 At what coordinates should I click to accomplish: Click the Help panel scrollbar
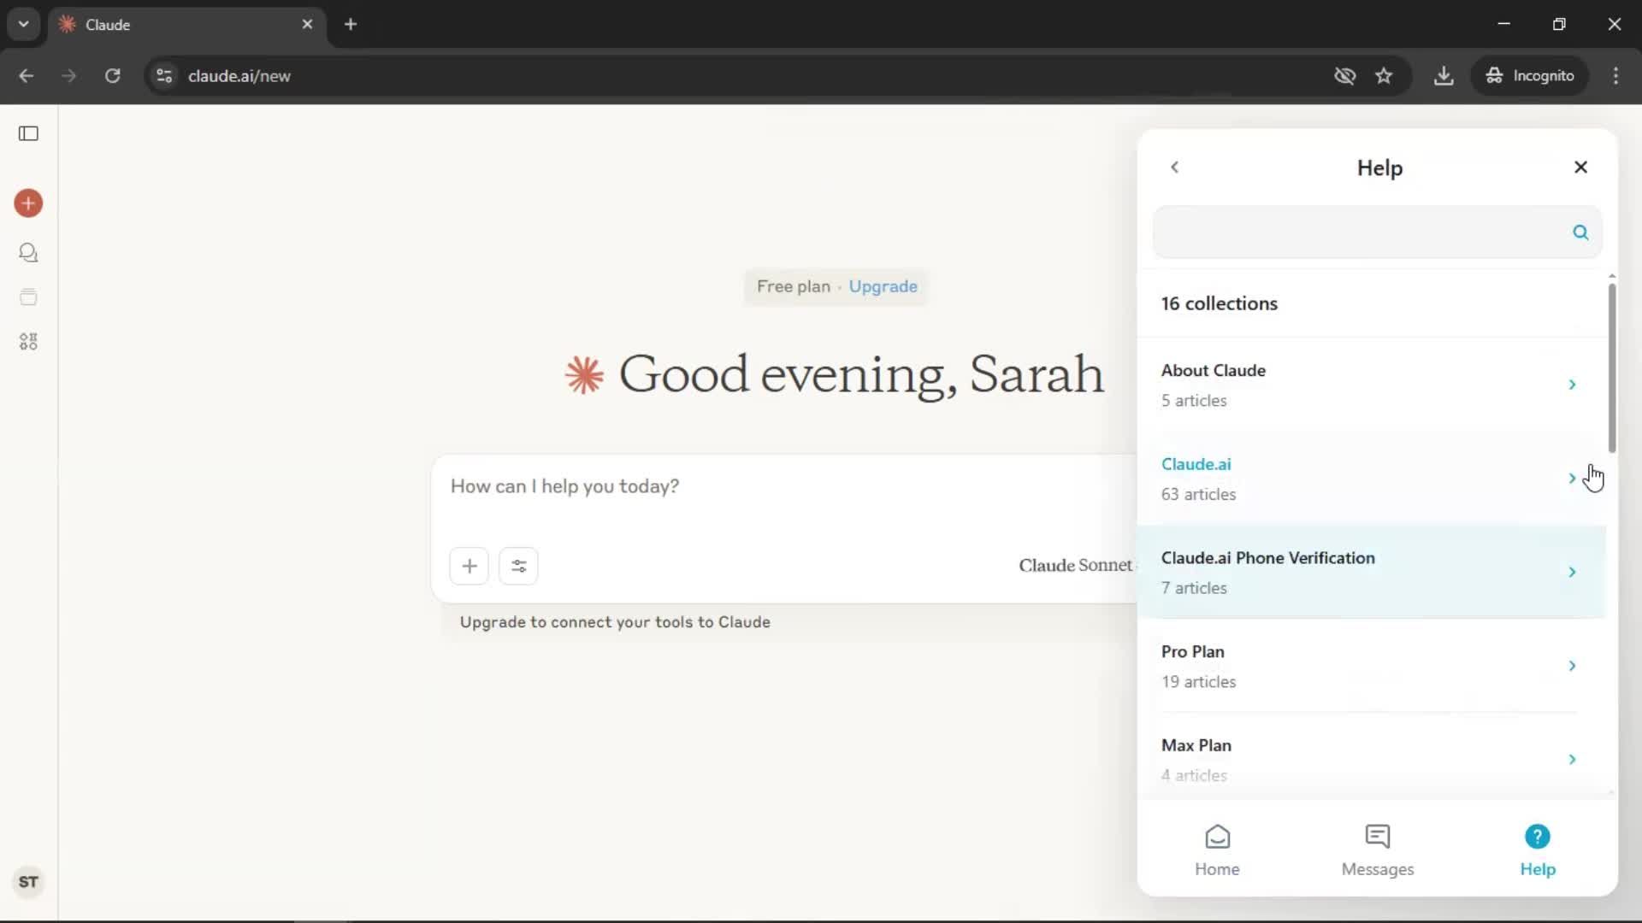point(1612,367)
